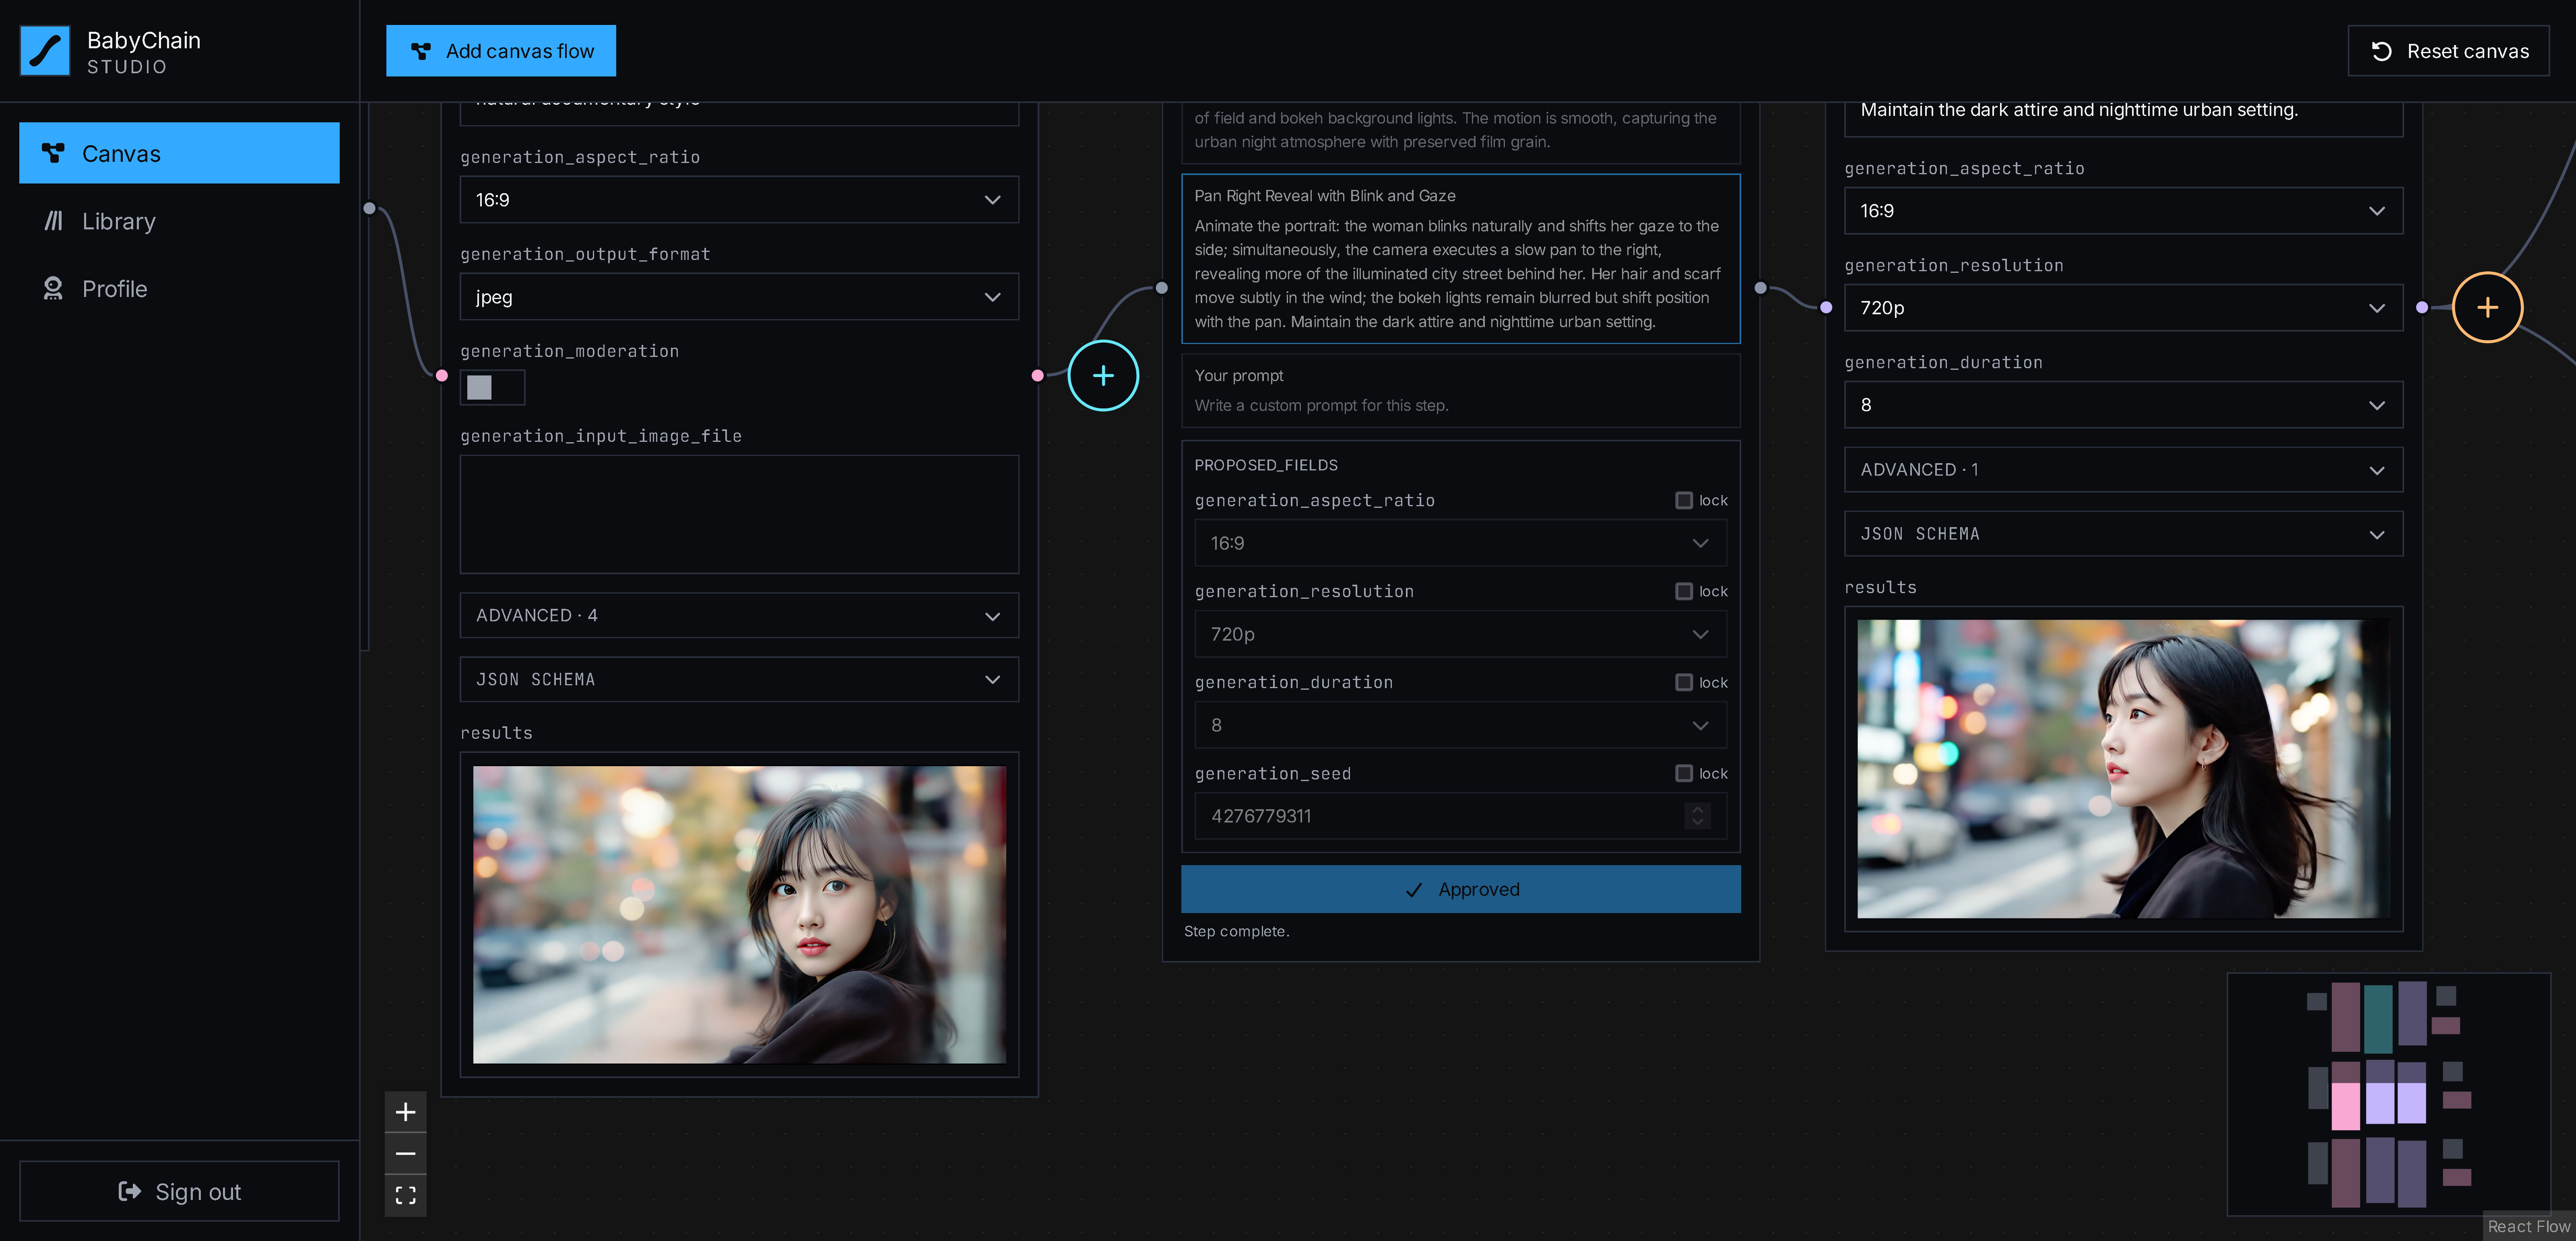Click the purple output handle on right node
This screenshot has width=2576, height=1241.
pos(2421,307)
